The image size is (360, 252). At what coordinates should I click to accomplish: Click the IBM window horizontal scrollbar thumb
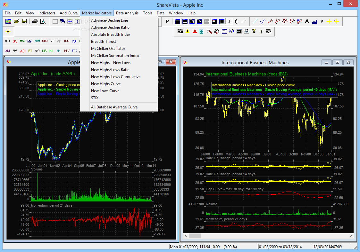[195, 236]
